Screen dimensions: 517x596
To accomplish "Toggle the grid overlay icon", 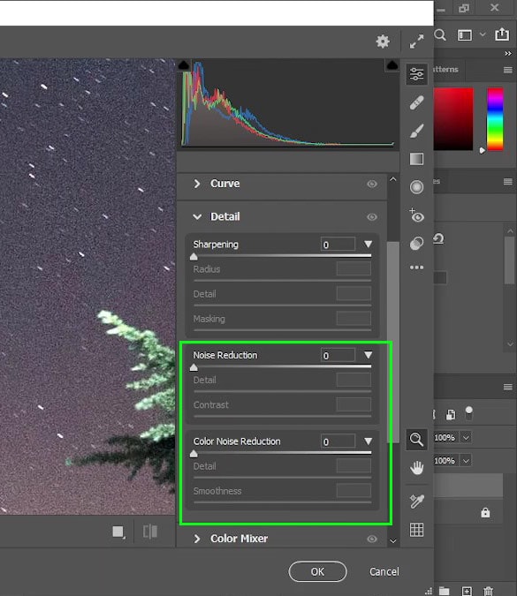I will point(416,530).
